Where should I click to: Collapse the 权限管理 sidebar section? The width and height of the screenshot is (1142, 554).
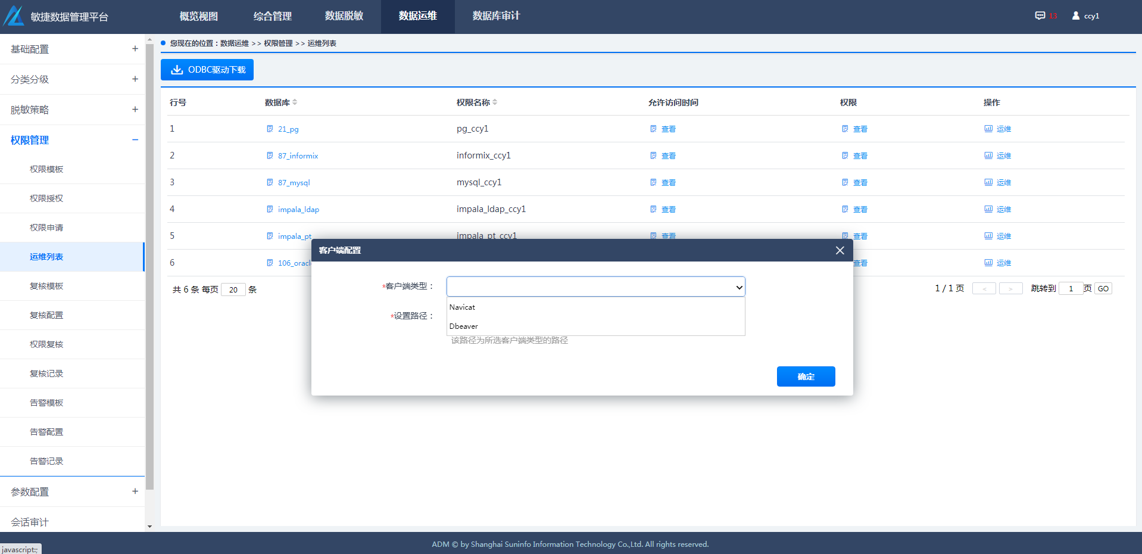(135, 140)
